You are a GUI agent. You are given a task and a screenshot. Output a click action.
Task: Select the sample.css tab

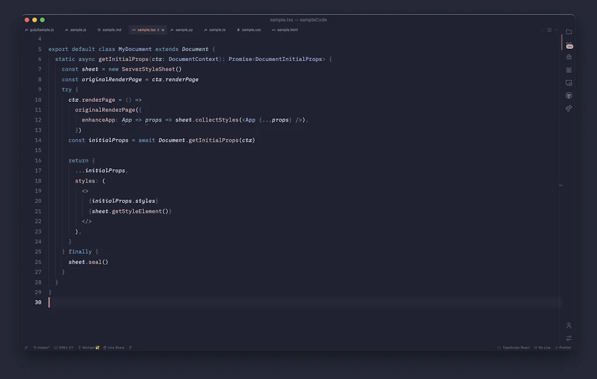click(x=251, y=30)
